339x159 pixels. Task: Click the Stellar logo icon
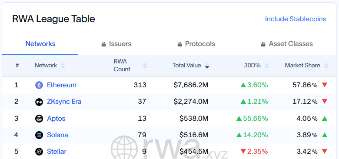point(39,152)
